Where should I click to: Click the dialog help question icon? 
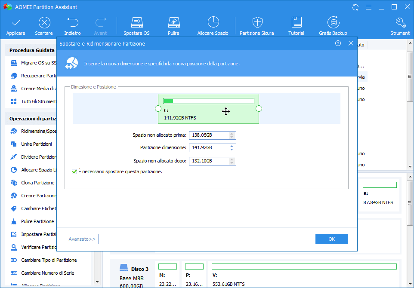coord(338,43)
